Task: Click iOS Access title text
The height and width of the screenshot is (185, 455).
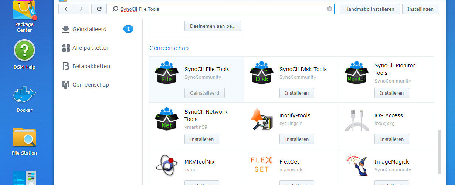Action: point(388,115)
